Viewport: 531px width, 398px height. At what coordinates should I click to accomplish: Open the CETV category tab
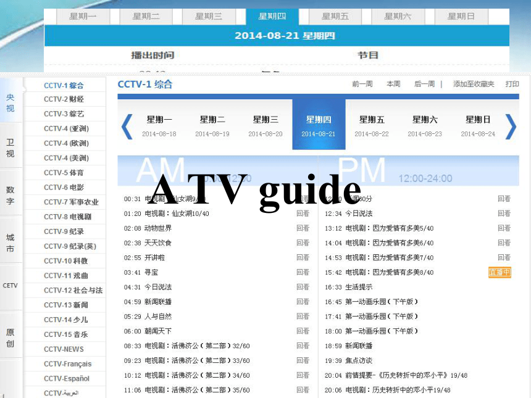10,286
